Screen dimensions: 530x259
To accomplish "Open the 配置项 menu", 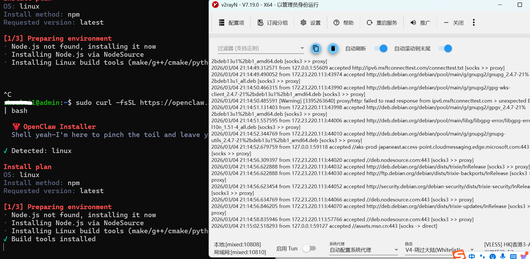I will coord(231,23).
